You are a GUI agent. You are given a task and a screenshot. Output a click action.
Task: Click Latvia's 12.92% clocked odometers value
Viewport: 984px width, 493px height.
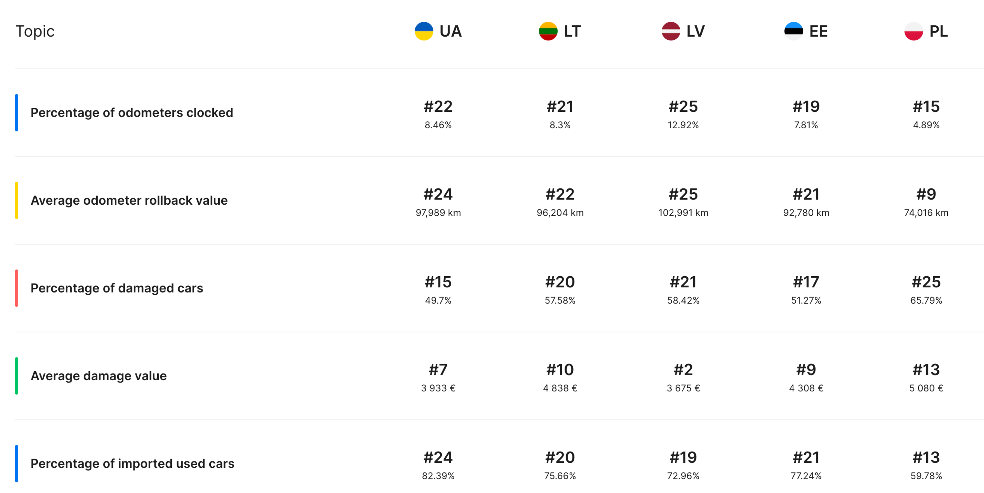683,125
